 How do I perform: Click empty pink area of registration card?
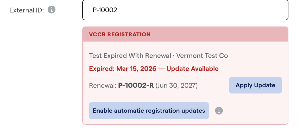(251, 58)
